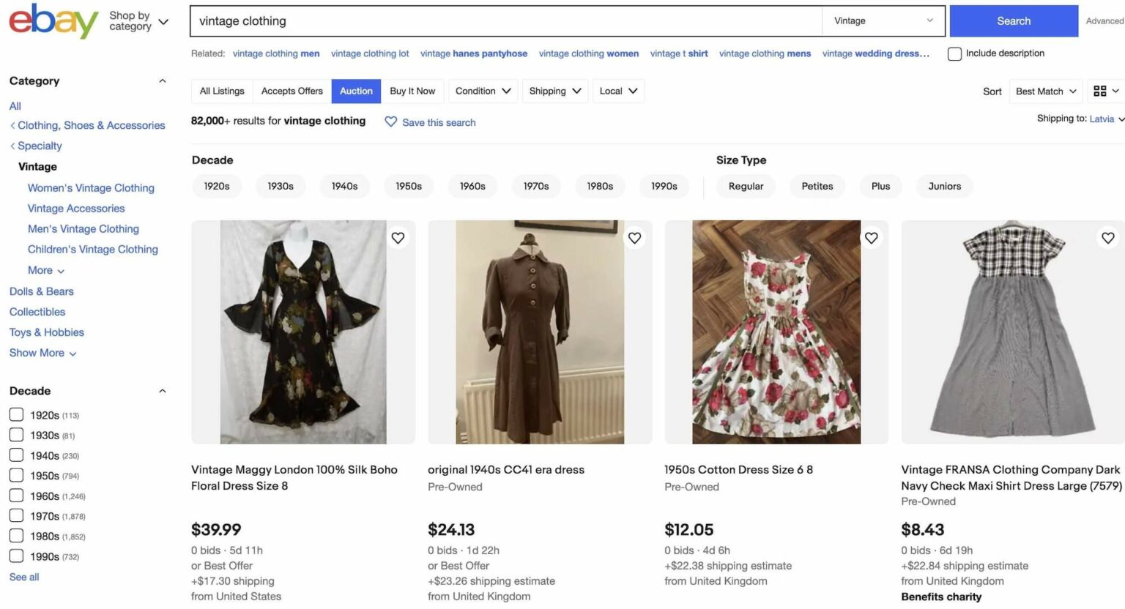Open the 1950s Cotton Dress thumbnail
The image size is (1125, 609).
[x=776, y=332]
